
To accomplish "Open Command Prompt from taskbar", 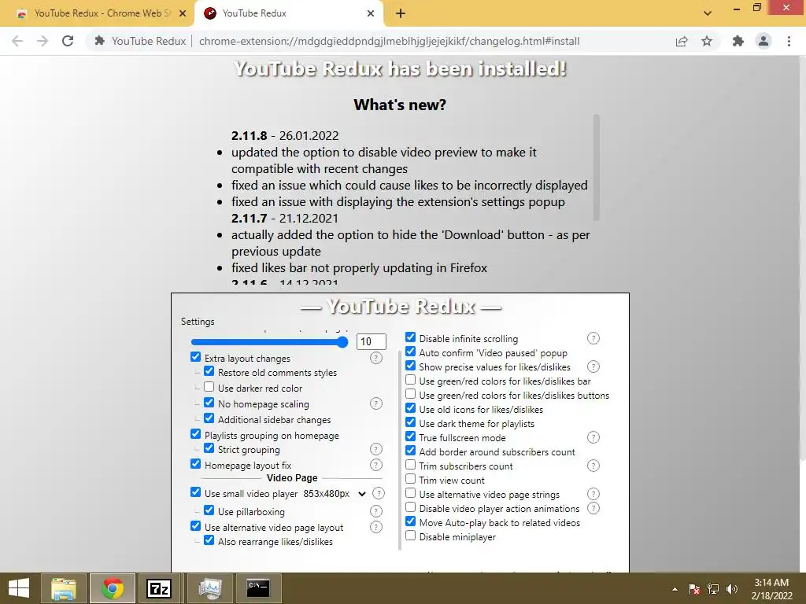I will click(258, 588).
